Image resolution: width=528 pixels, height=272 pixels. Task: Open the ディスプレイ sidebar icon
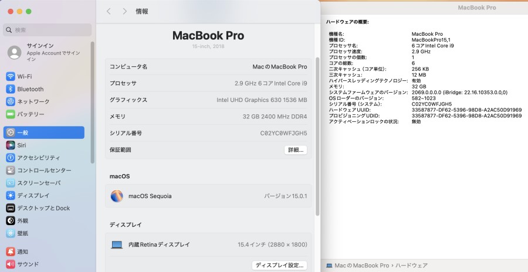(11, 195)
